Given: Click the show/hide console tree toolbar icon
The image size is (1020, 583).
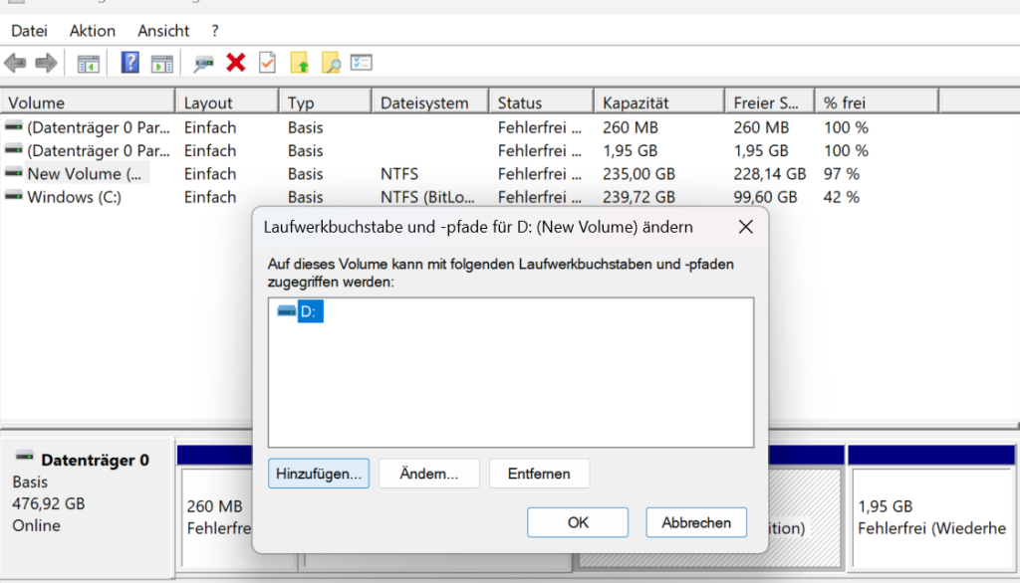Looking at the screenshot, I should [89, 64].
